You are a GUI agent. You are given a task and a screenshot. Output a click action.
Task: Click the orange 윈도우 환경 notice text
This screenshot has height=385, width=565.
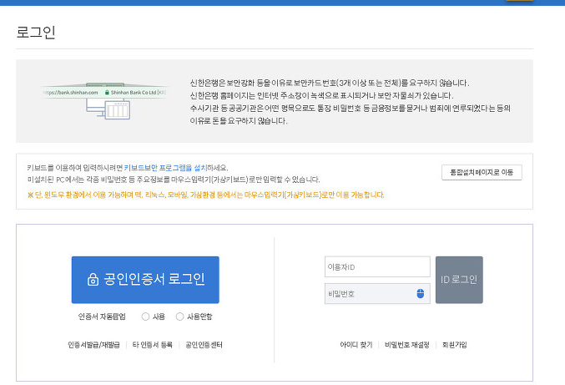coord(206,195)
